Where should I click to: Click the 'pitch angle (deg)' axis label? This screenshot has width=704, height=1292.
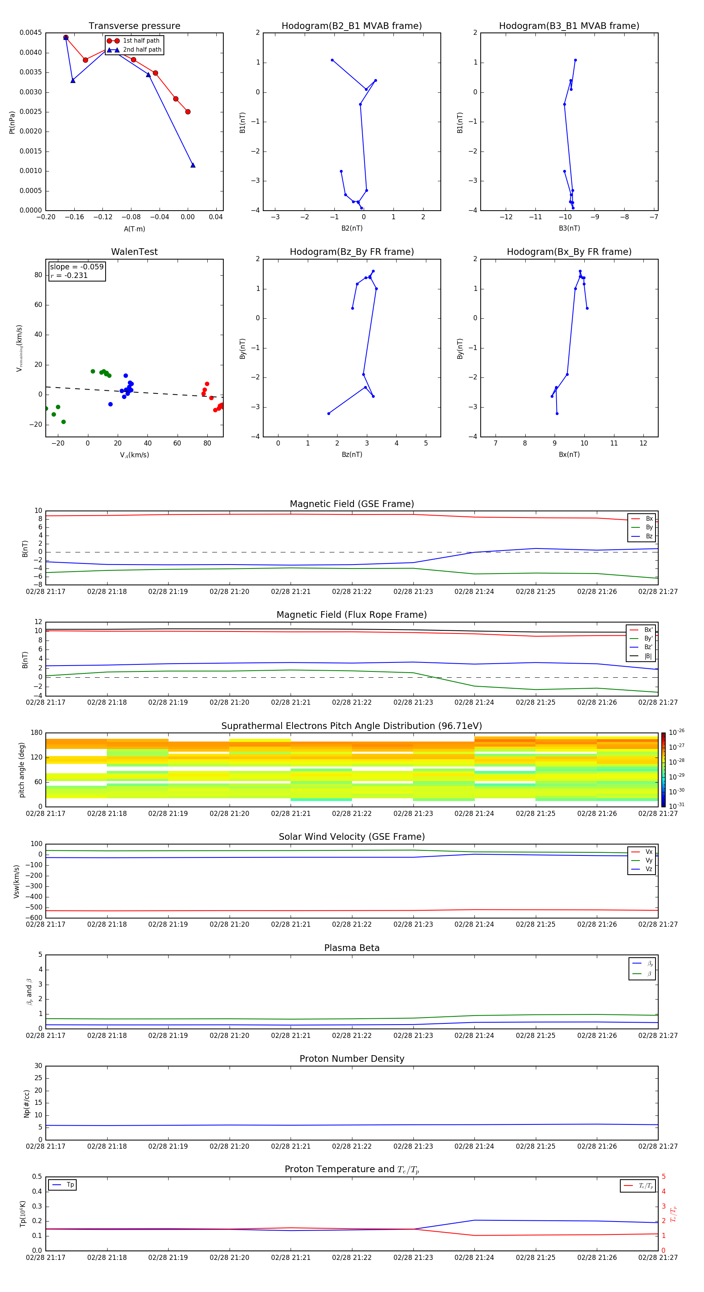[22, 769]
